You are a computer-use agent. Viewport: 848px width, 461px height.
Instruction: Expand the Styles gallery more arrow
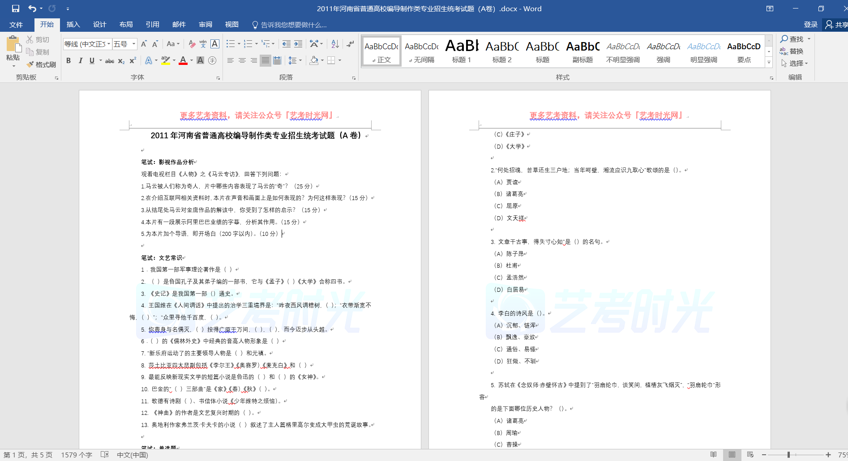pos(769,63)
